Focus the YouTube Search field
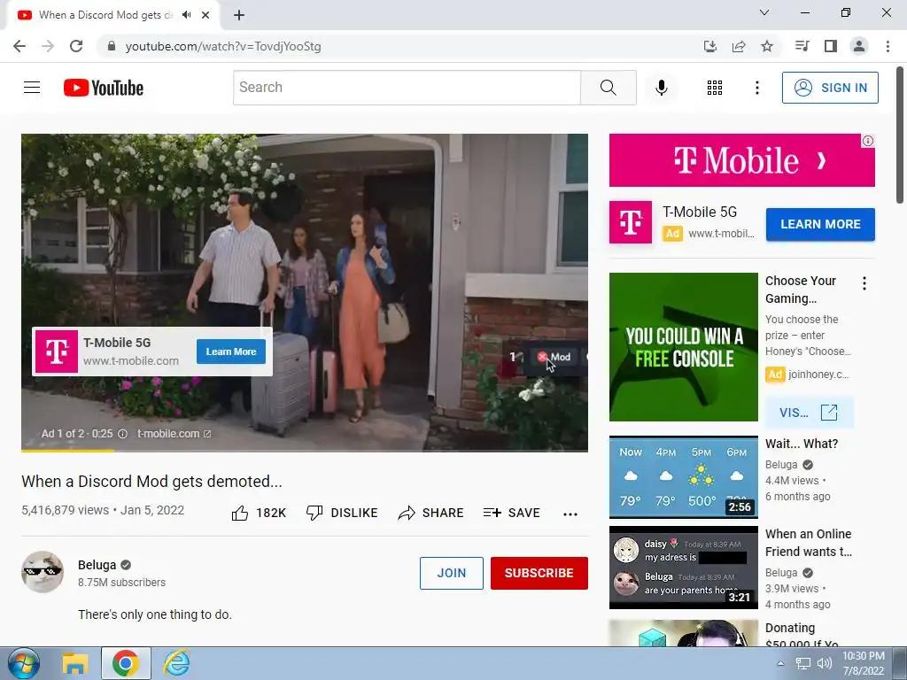This screenshot has width=907, height=680. 407,88
